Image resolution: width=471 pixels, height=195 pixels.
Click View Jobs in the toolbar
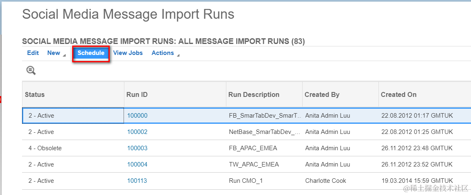tap(128, 53)
